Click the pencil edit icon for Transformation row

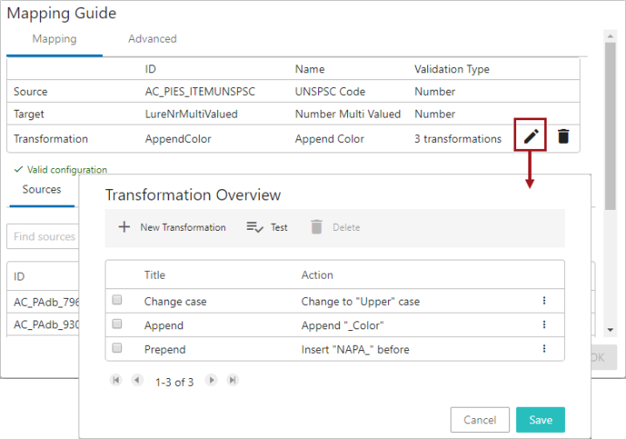(x=531, y=136)
